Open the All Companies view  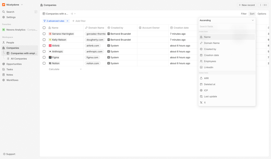click(x=22, y=59)
